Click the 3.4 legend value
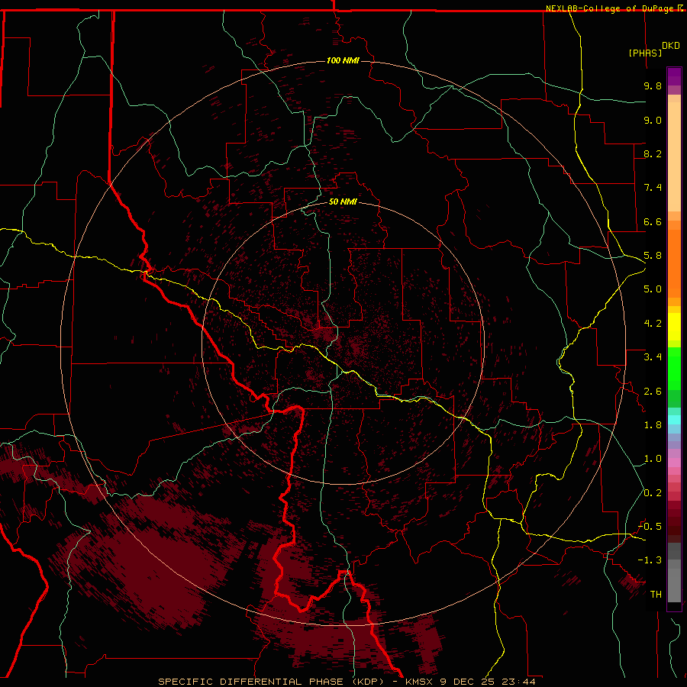 [653, 357]
